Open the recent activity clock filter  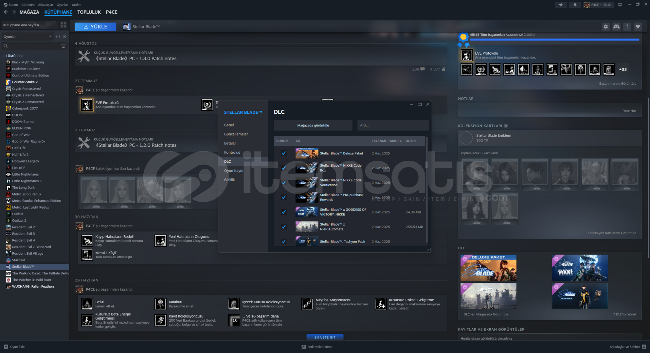coord(58,37)
